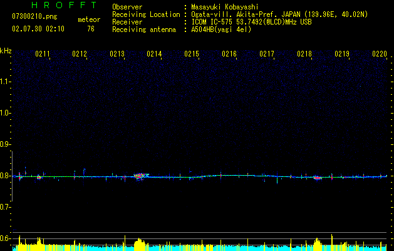The height and width of the screenshot is (251, 394).
Task: Click the strong meteor echo burst before 0214
Action: click(x=140, y=176)
